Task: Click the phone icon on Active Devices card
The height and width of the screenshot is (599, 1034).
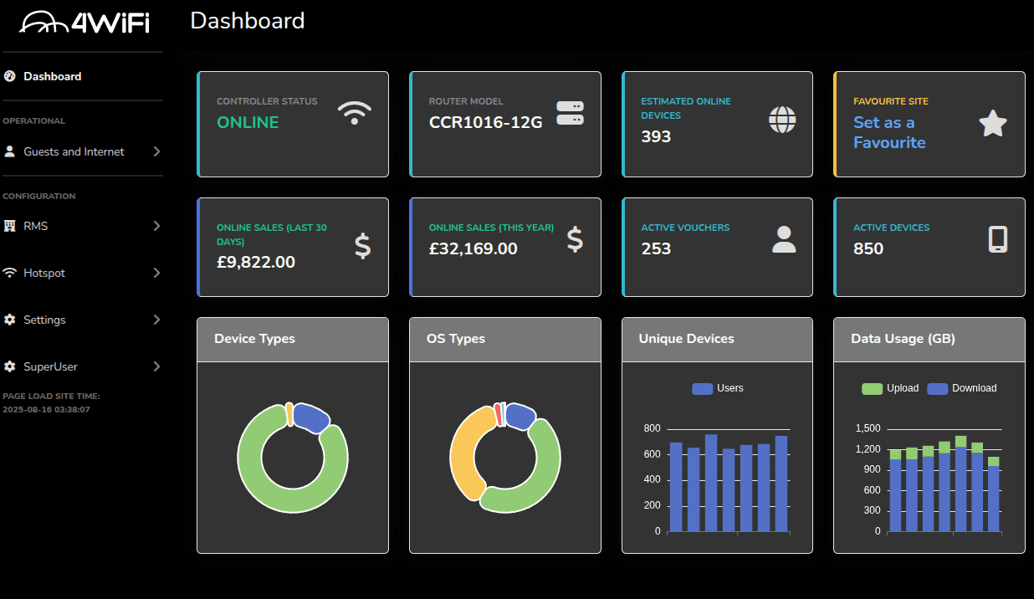Action: click(x=997, y=239)
